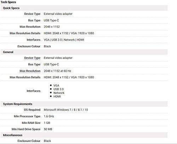Click 'Enclosure Colour' label in Quick Specs
The width and height of the screenshot is (177, 144).
[x=29, y=46]
